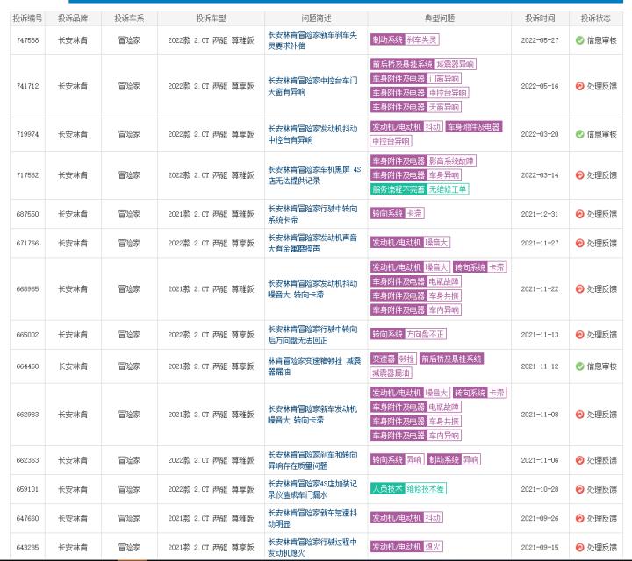632x561 pixels.
Task: Select complaint number 659101
Action: pos(28,489)
